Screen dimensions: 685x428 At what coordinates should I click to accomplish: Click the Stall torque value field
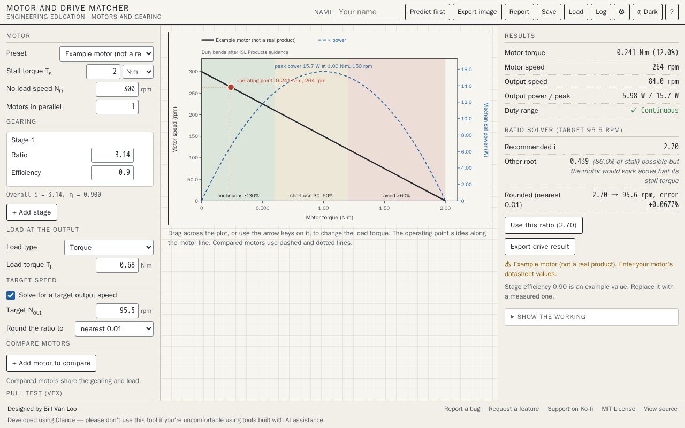pos(103,72)
